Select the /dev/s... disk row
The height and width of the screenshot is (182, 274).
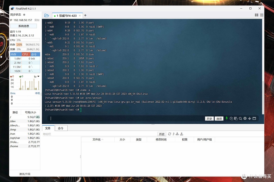(25, 125)
